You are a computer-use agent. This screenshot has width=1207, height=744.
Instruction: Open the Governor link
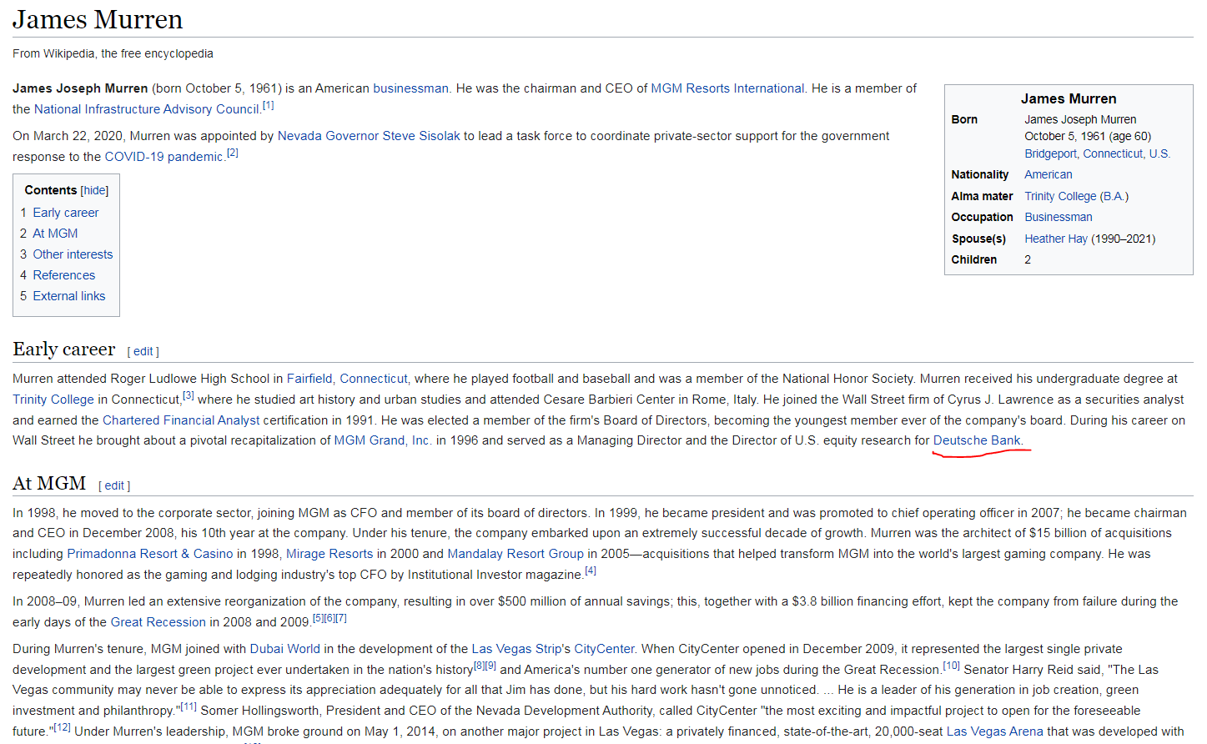point(353,136)
